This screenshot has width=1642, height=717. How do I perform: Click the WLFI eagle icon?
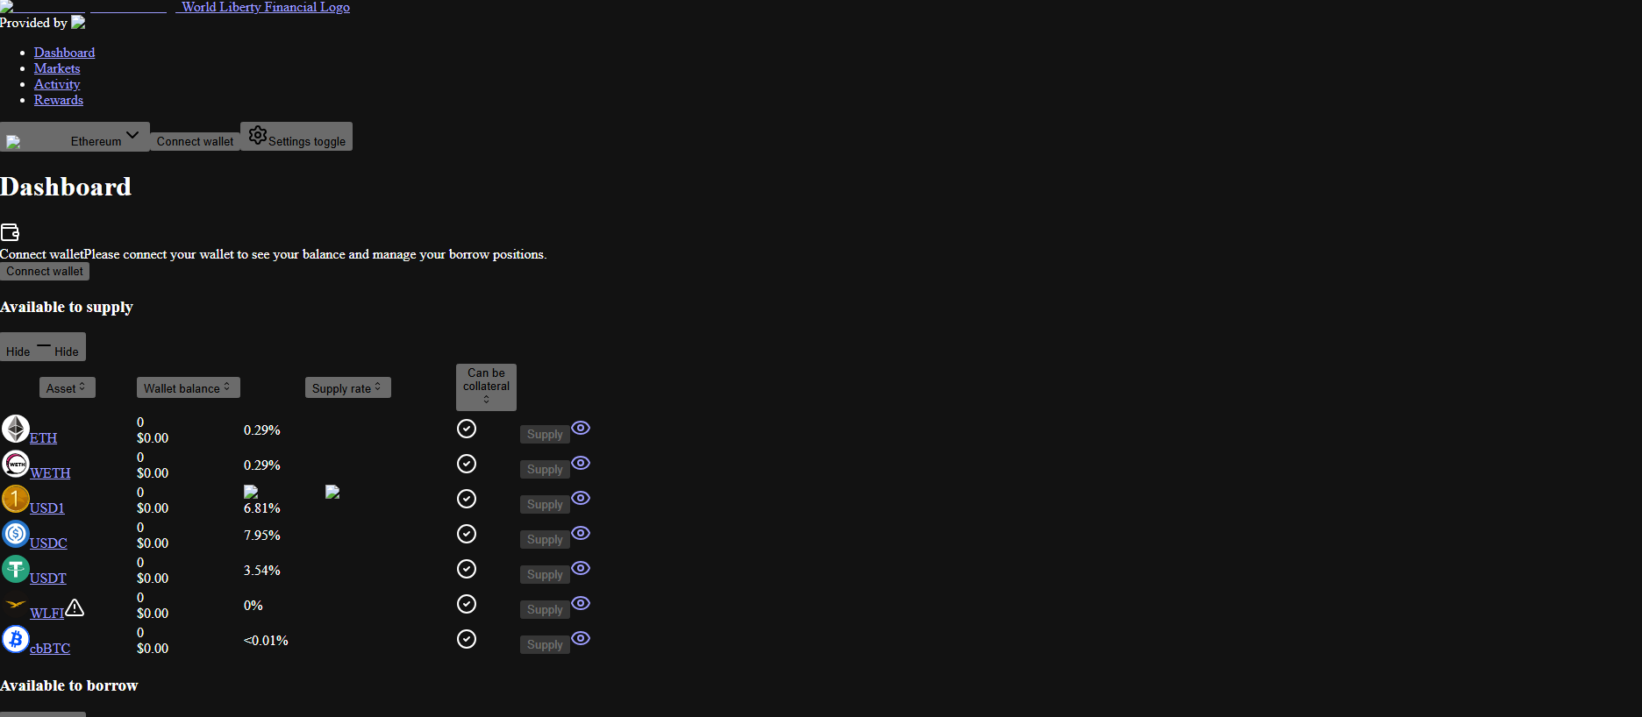click(x=16, y=604)
